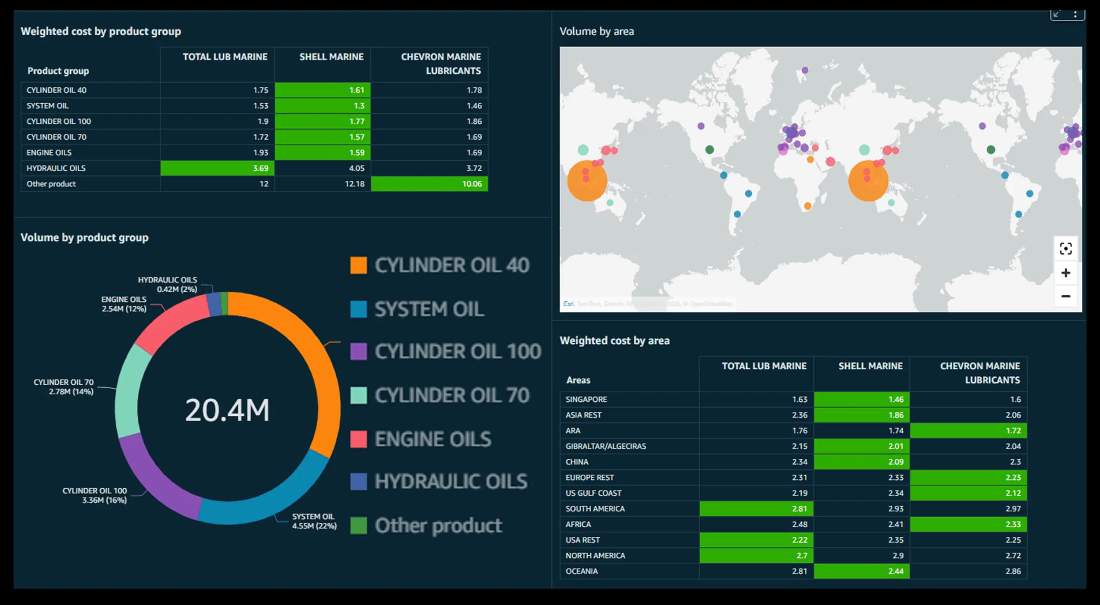Click the orange CYLINDER OIL 40 legend swatch

click(x=358, y=265)
